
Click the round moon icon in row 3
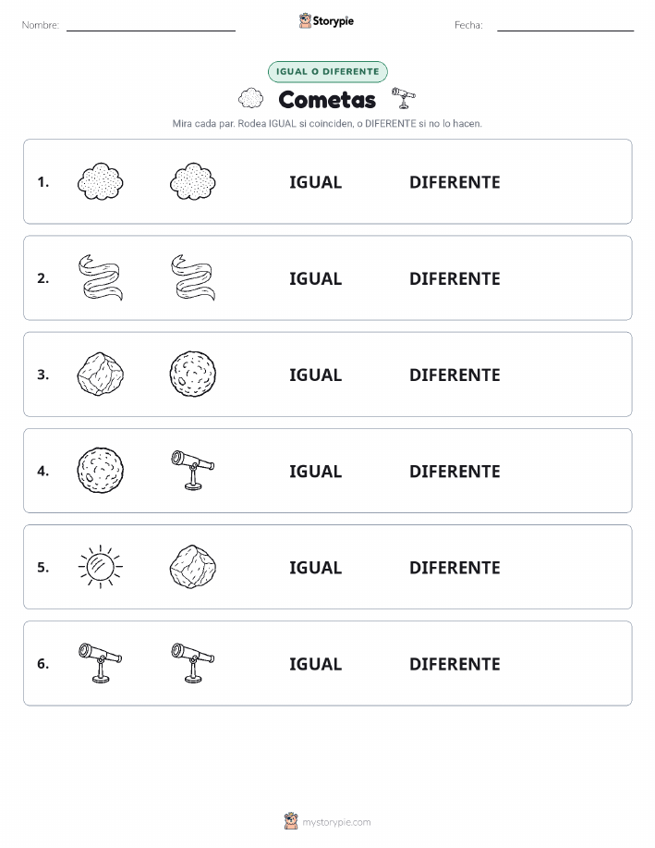(193, 375)
